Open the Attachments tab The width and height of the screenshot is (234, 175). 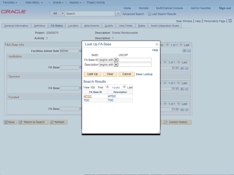click(91, 26)
